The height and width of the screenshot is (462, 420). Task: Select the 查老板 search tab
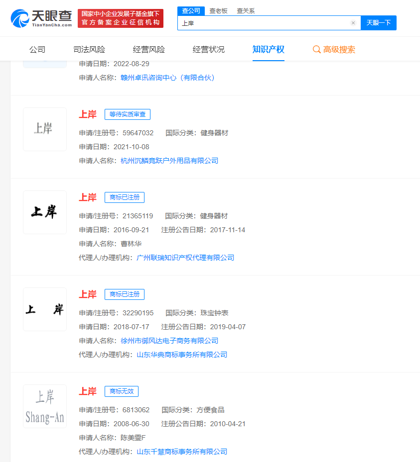pyautogui.click(x=218, y=11)
